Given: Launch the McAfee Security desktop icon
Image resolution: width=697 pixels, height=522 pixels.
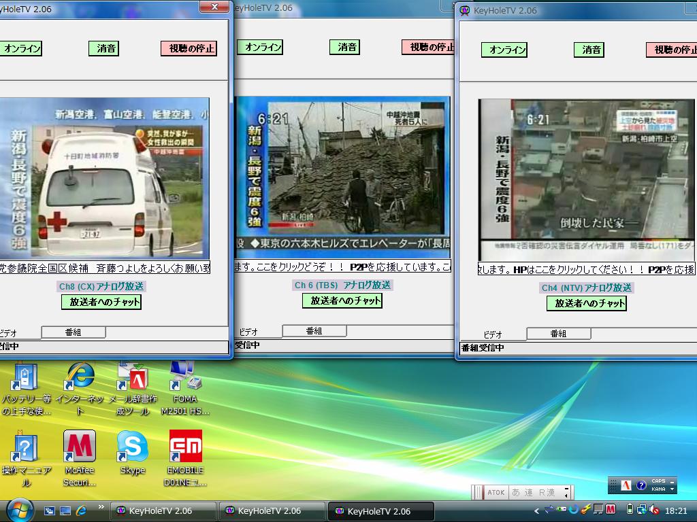Looking at the screenshot, I should [x=79, y=459].
